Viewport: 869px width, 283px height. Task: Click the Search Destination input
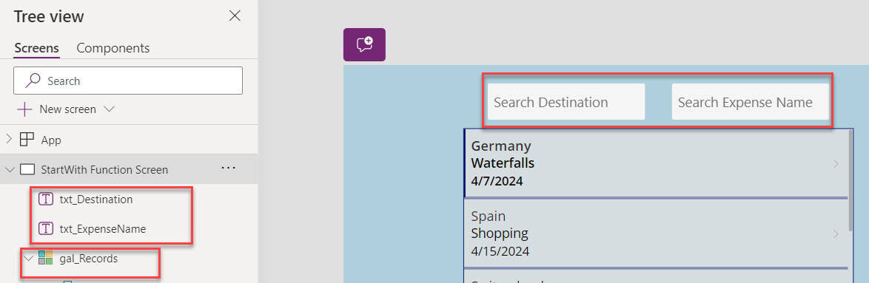coord(566,102)
